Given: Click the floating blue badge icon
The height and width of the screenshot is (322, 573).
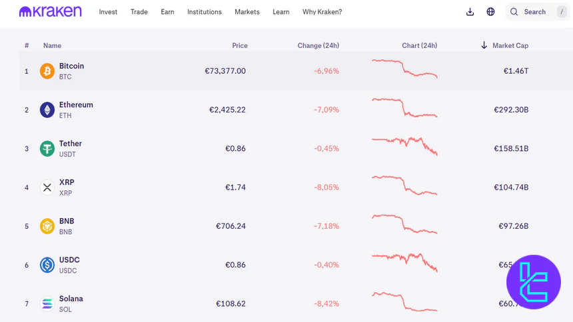Looking at the screenshot, I should 533,282.
